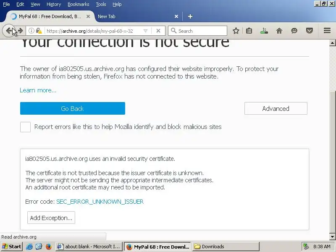
Task: Click the vertical scrollbar thumb
Action: coord(332,162)
